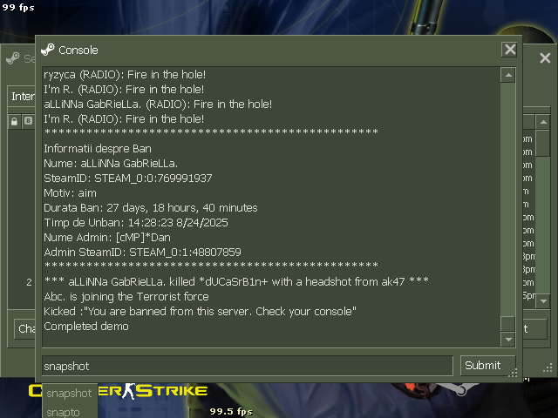Click the server list scrollbar thumb
The image size is (558, 418).
543,143
